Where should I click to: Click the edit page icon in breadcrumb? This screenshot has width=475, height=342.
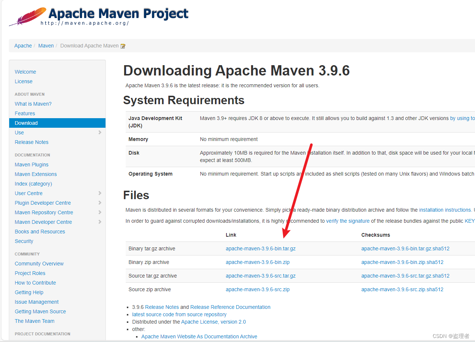[123, 46]
